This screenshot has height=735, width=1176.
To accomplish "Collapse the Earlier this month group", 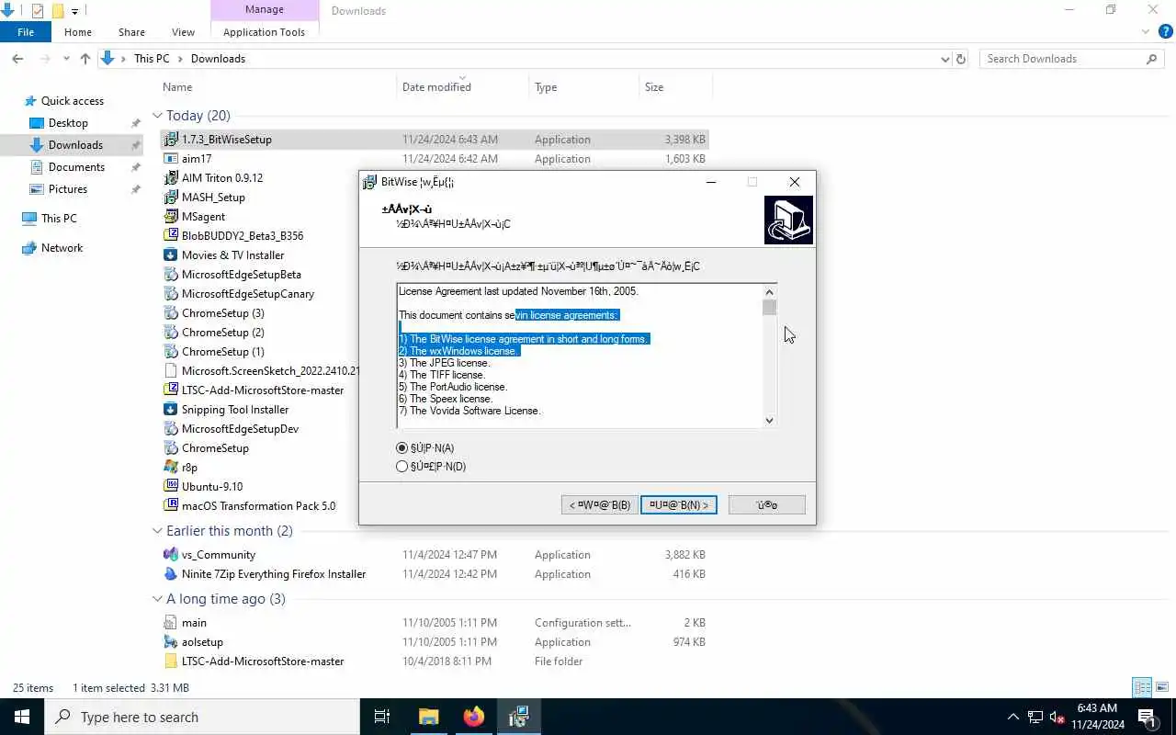I will click(x=158, y=531).
